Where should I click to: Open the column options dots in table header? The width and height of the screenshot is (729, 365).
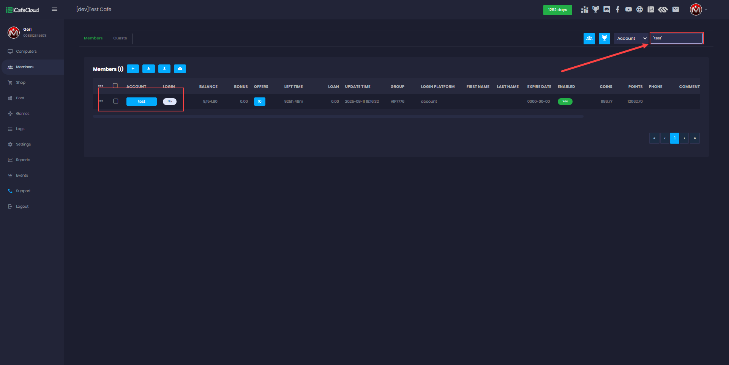pos(101,86)
